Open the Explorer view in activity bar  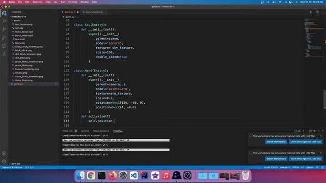[x=4, y=13]
